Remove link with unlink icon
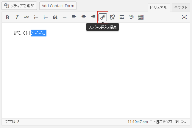 click(112, 17)
